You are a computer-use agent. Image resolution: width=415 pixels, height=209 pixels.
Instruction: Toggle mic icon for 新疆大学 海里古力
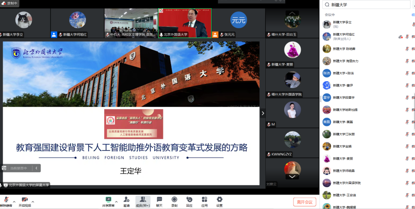pyautogui.click(x=407, y=61)
